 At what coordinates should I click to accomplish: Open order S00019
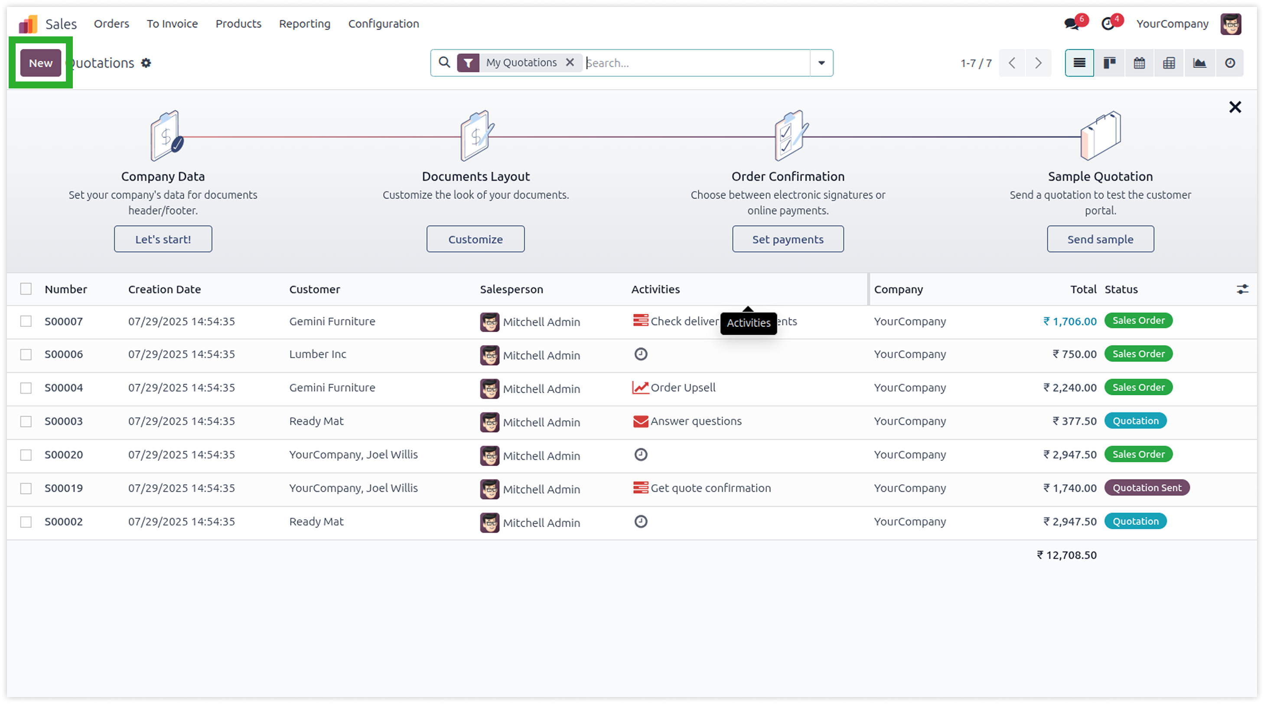[x=64, y=488]
